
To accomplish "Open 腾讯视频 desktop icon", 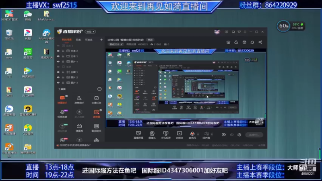I will (x=28, y=73).
